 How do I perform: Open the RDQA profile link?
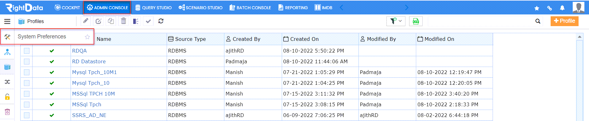pyautogui.click(x=79, y=51)
